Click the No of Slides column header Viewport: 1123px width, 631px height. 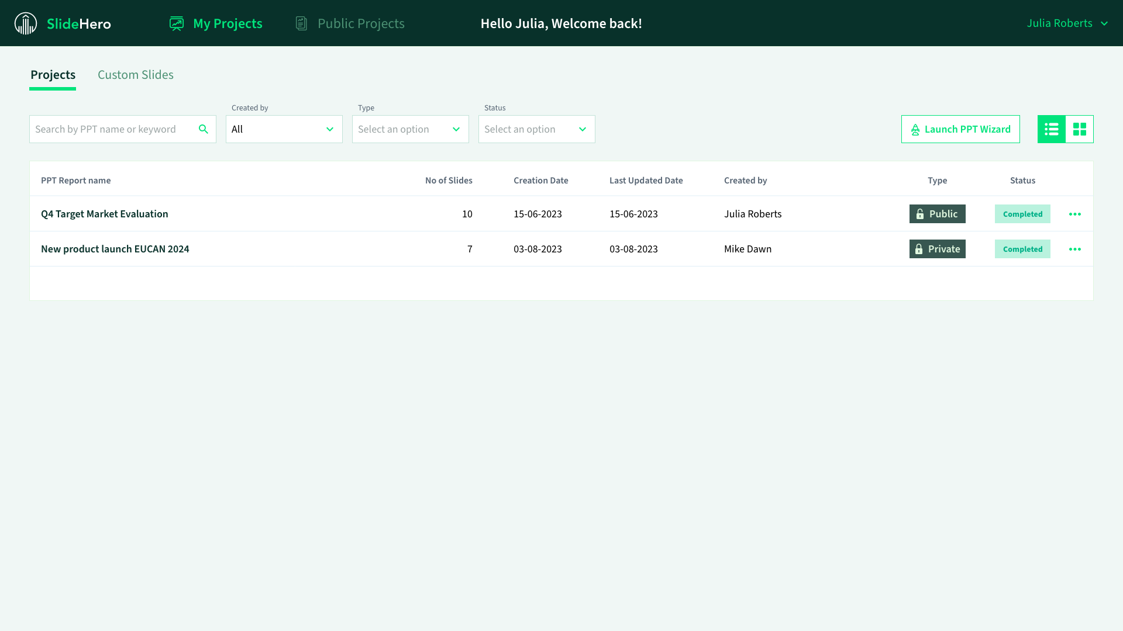pyautogui.click(x=449, y=181)
